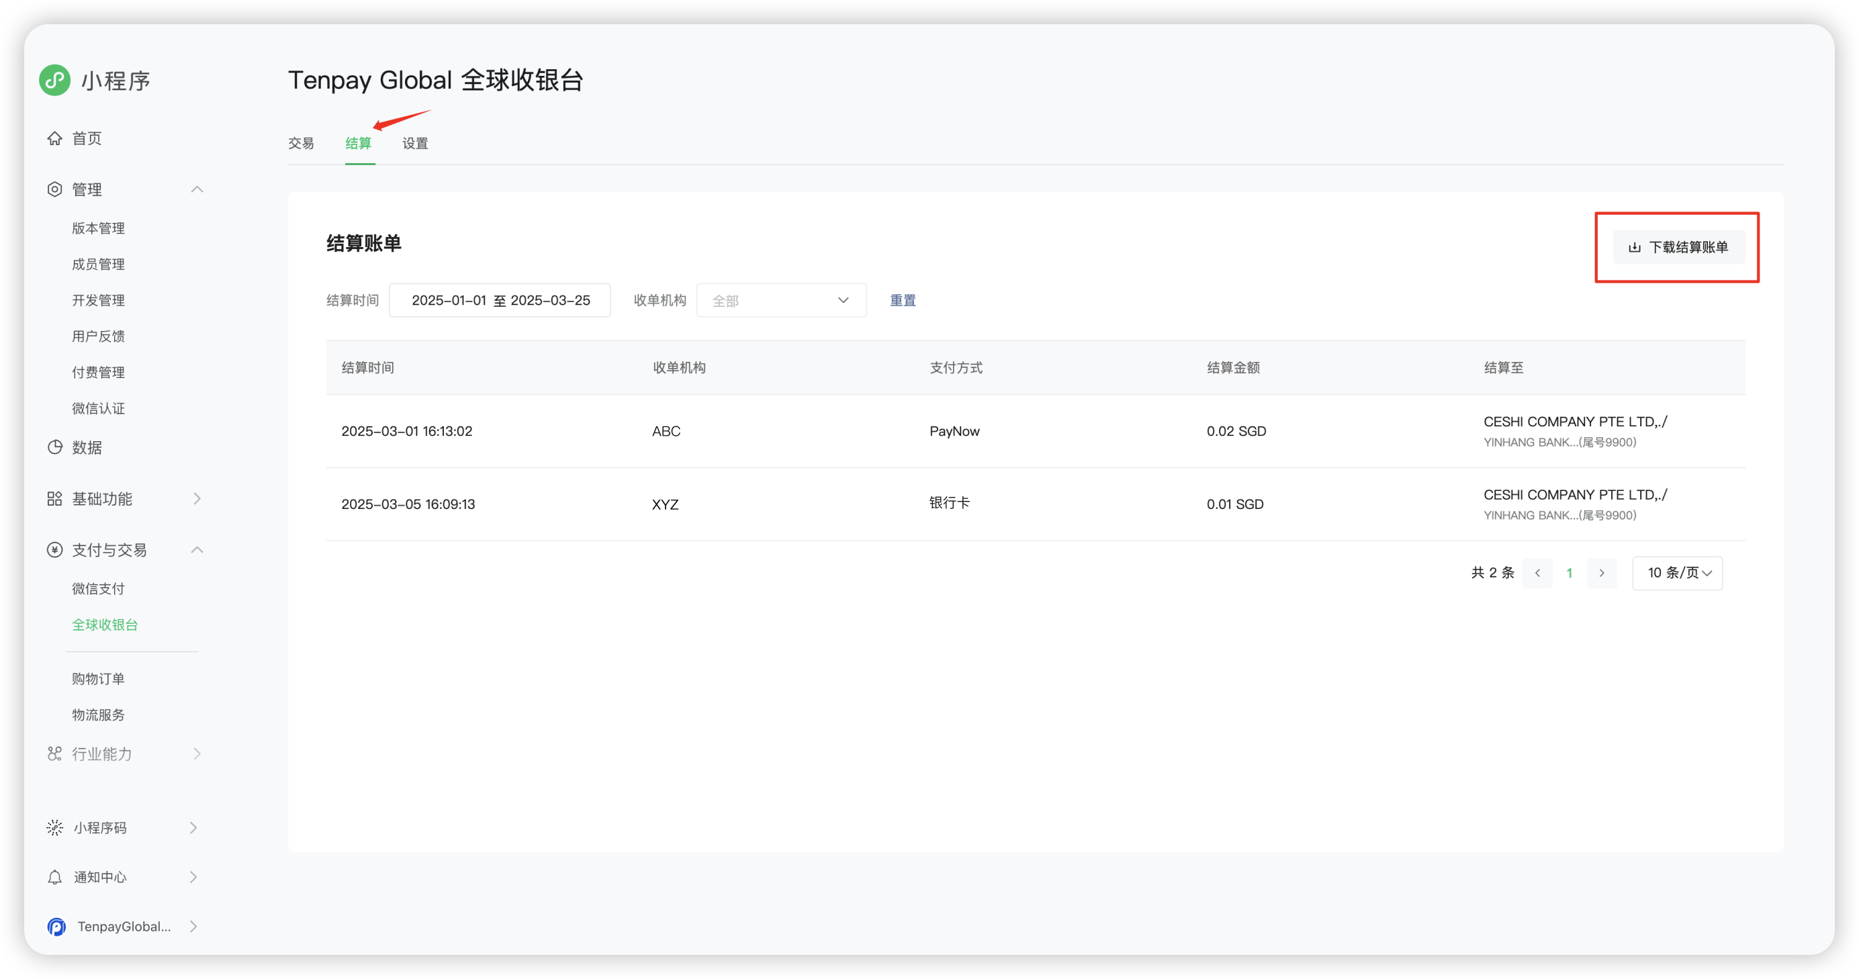Screen dimensions: 1859x979
Task: Expand the 行业能力 section chevron
Action: click(x=197, y=754)
